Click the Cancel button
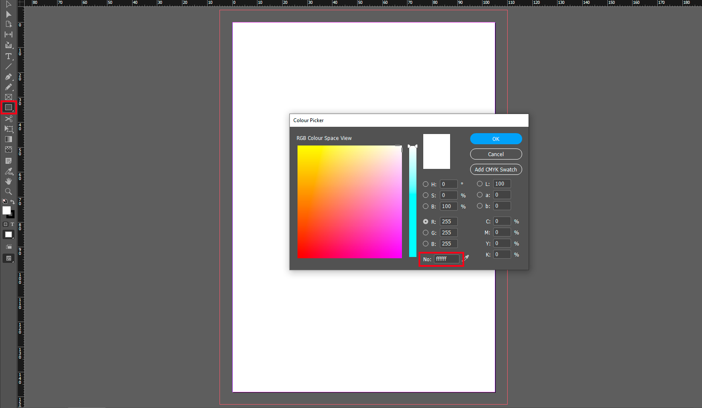Image resolution: width=702 pixels, height=408 pixels. pyautogui.click(x=496, y=154)
